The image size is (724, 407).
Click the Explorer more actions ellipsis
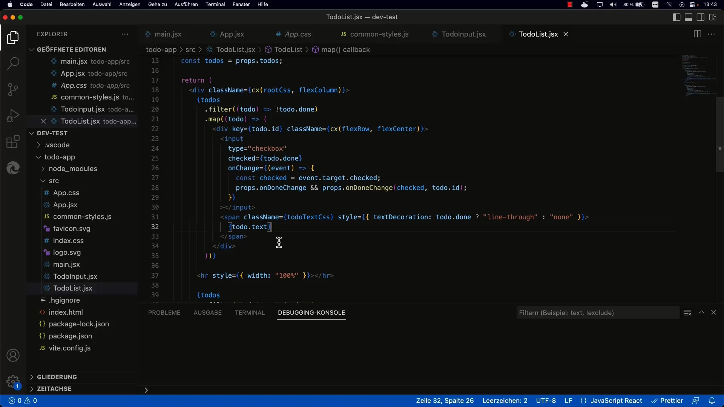coord(125,34)
